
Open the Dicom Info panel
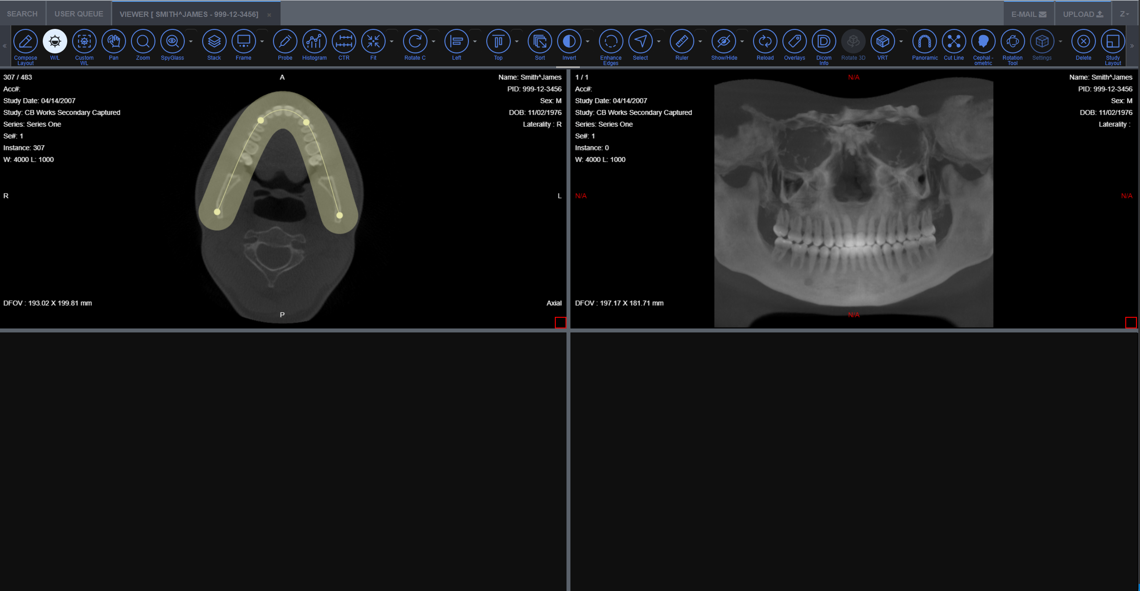824,41
